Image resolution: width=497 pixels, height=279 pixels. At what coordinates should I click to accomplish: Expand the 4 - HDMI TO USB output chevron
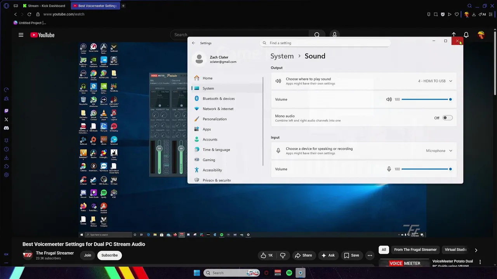(x=450, y=81)
